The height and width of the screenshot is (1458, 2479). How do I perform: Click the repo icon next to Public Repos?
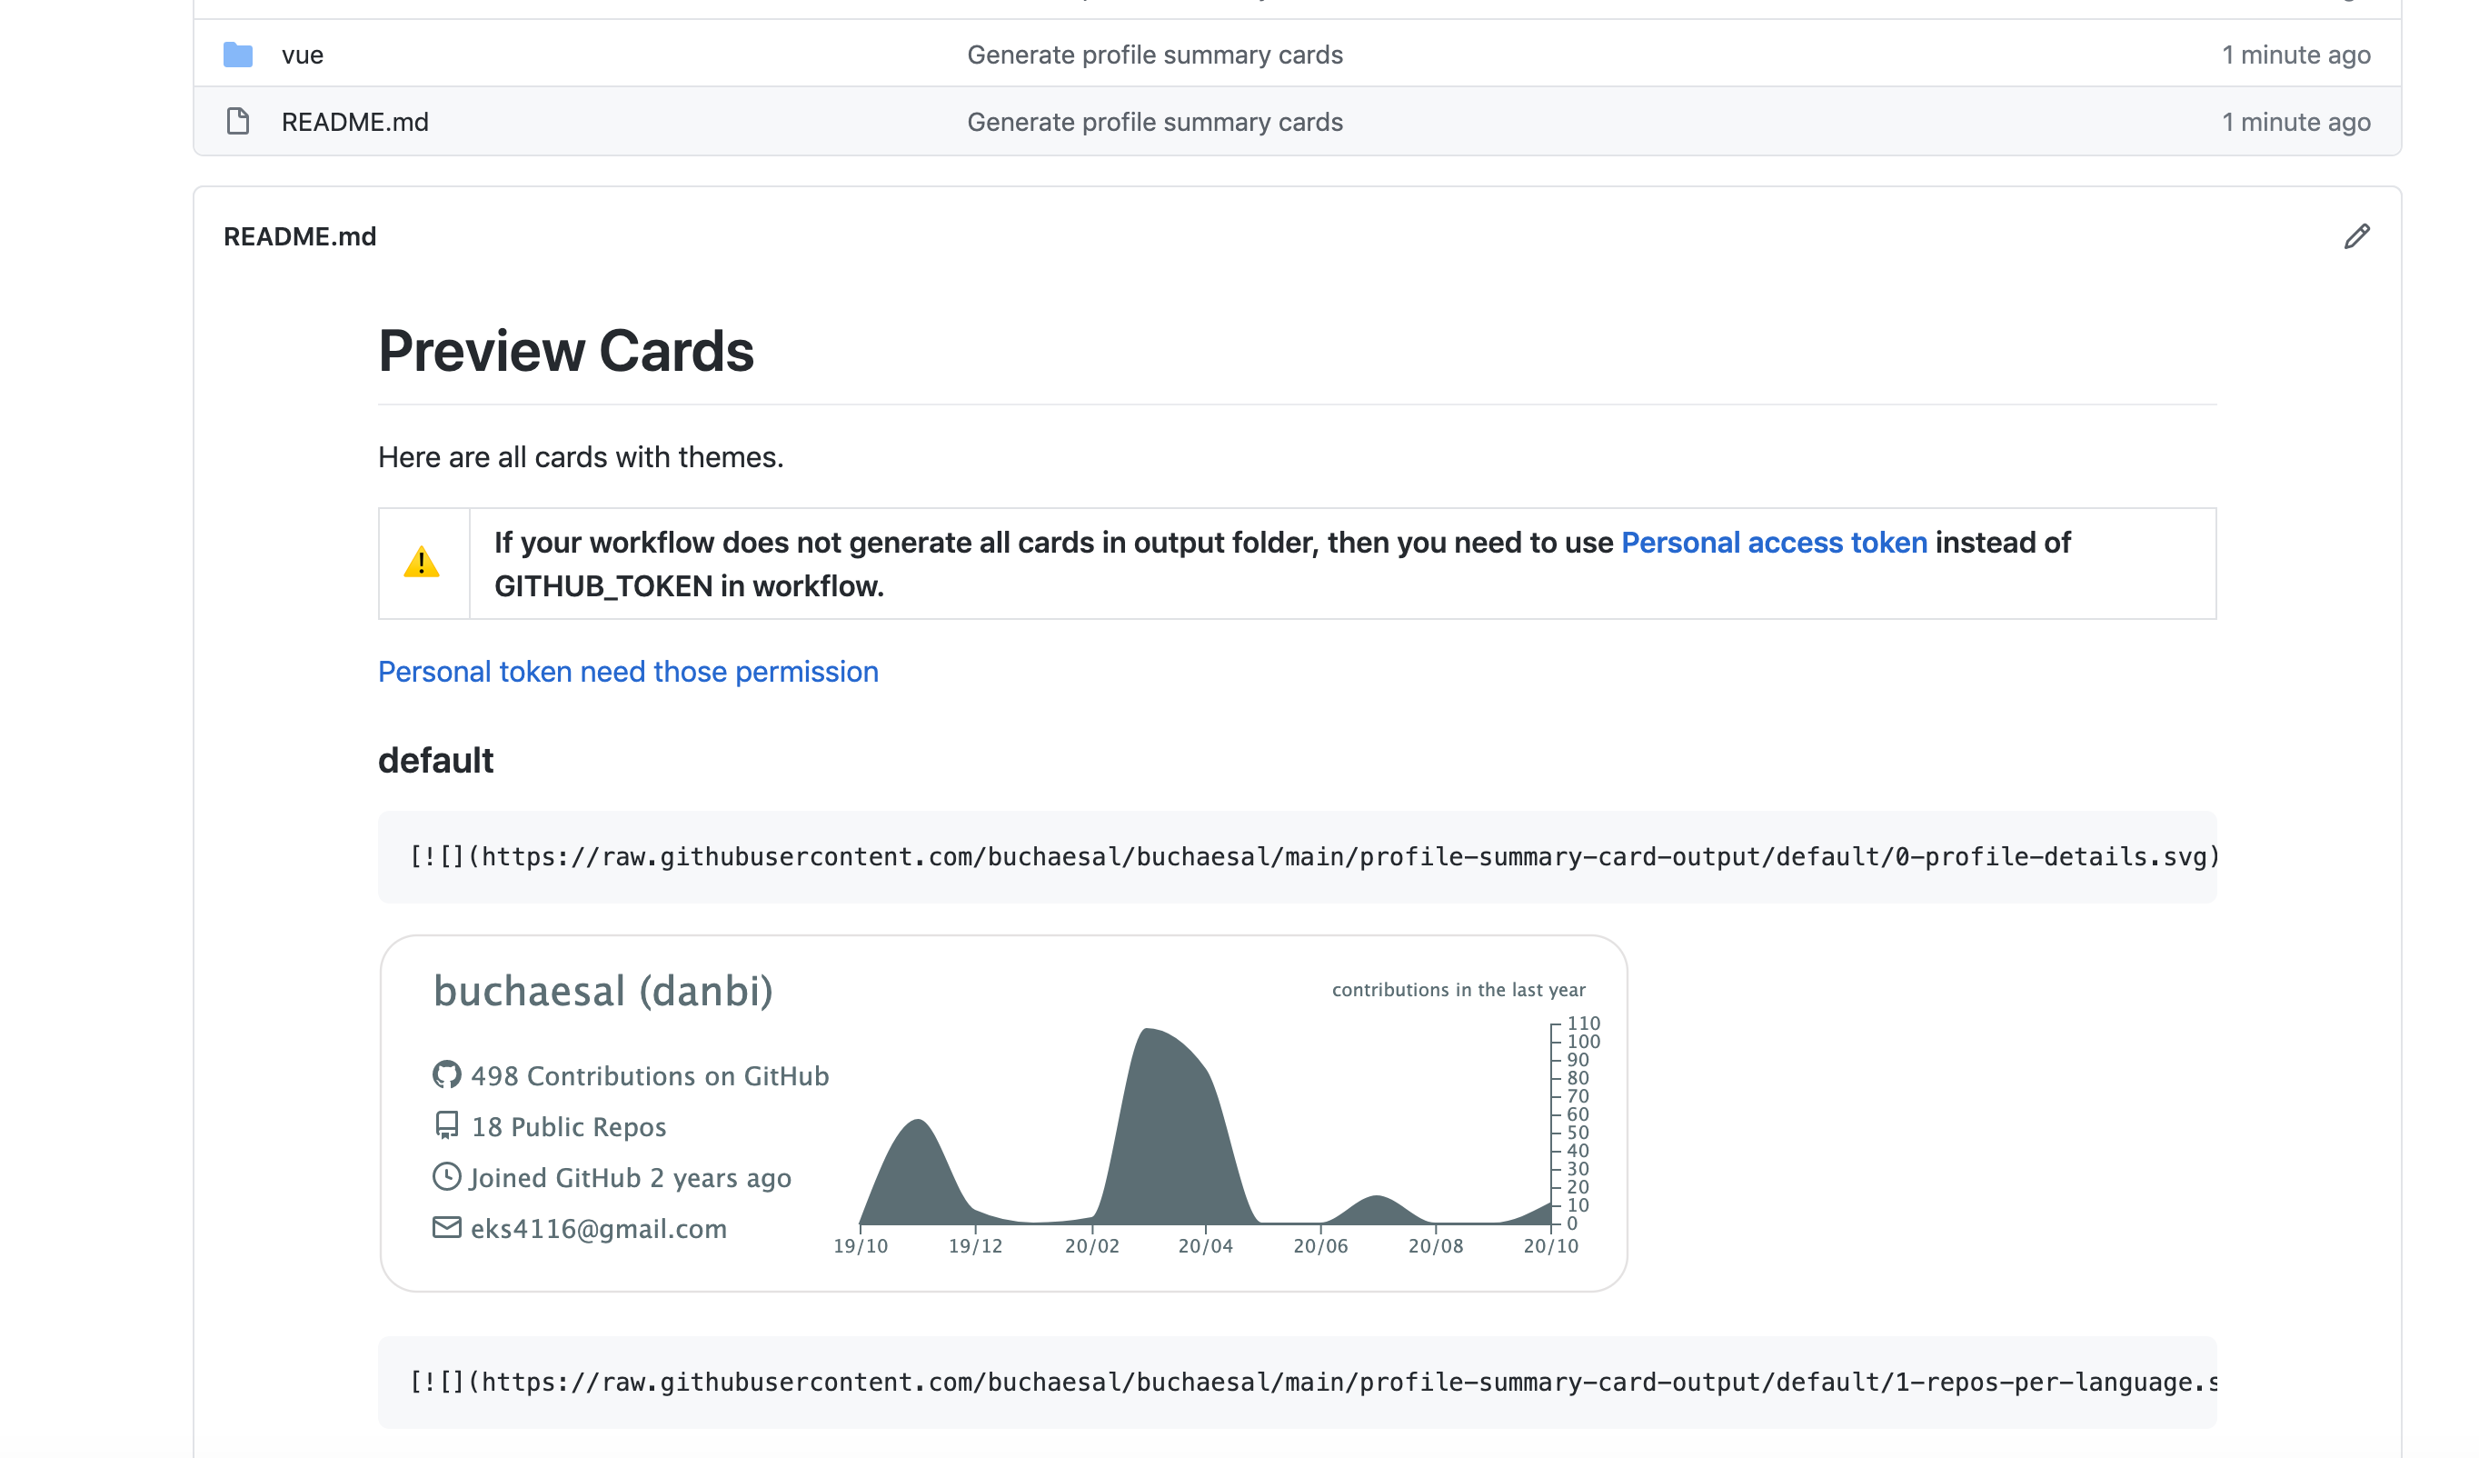click(x=446, y=1125)
